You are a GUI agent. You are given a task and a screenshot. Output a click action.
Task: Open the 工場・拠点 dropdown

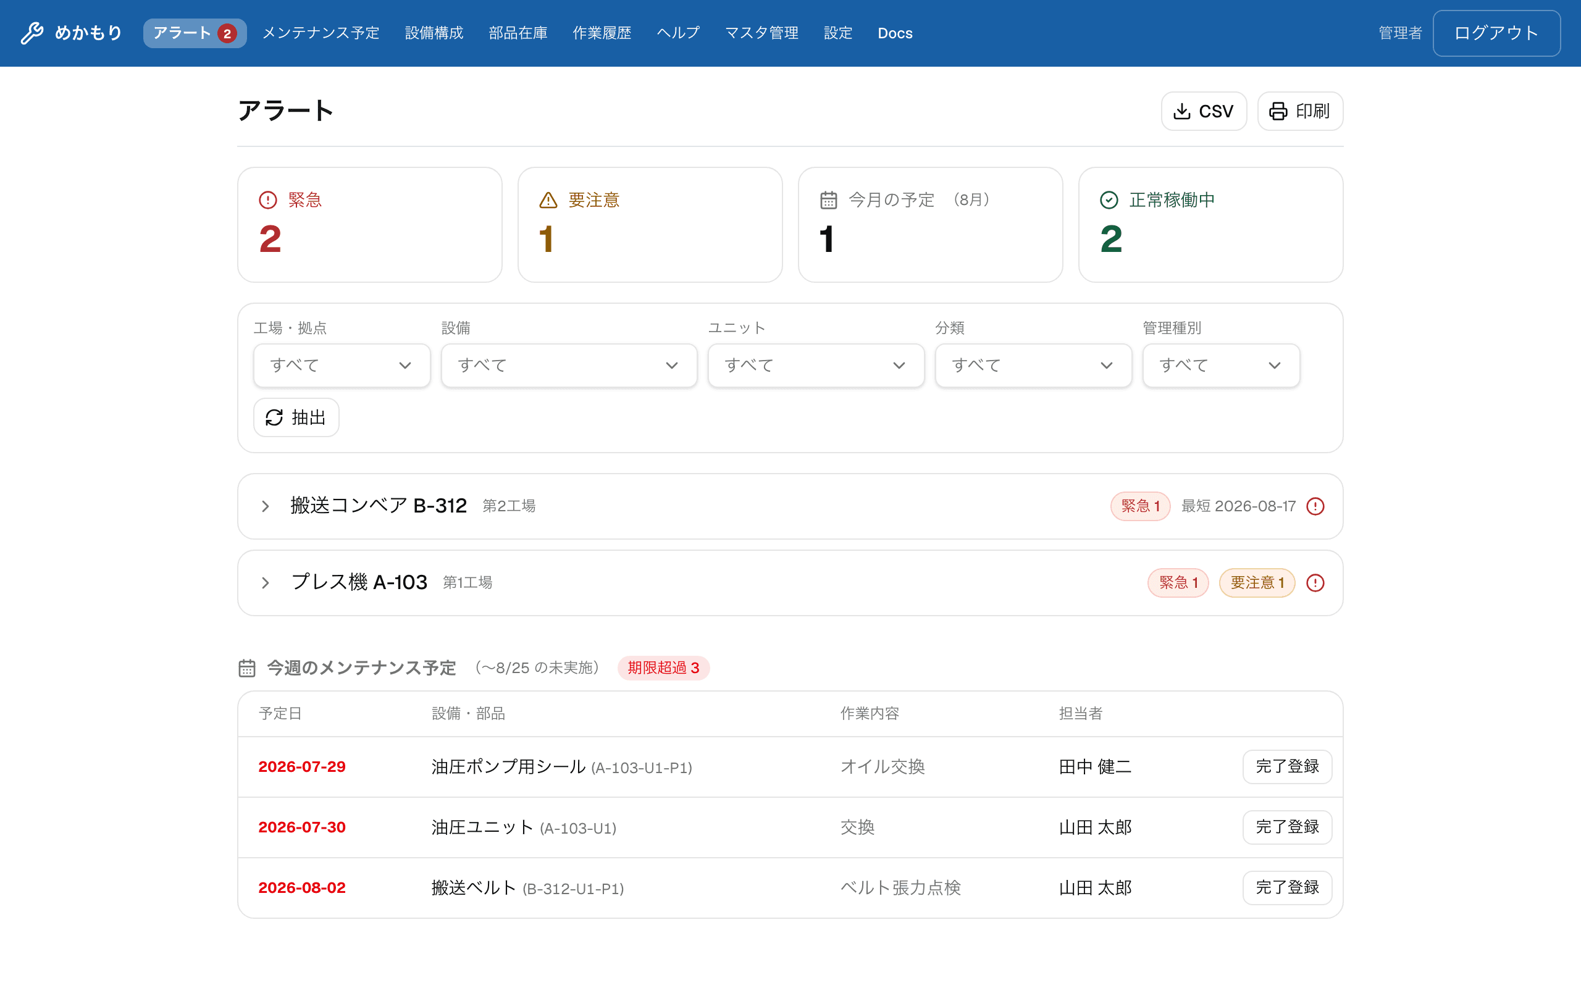pyautogui.click(x=342, y=366)
